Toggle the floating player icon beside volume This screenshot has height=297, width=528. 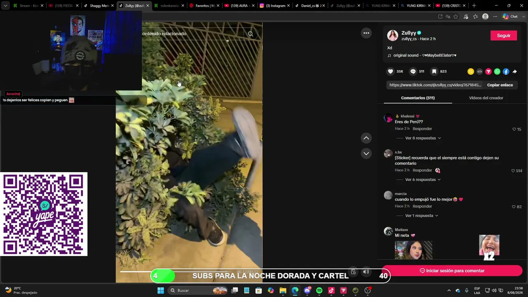click(353, 272)
